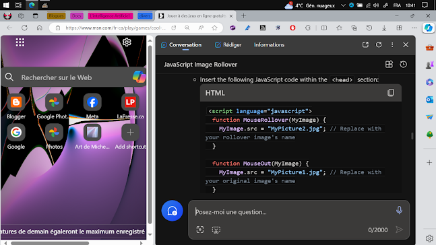
Task: Open the Outlook sidebar app
Action: [x=429, y=100]
